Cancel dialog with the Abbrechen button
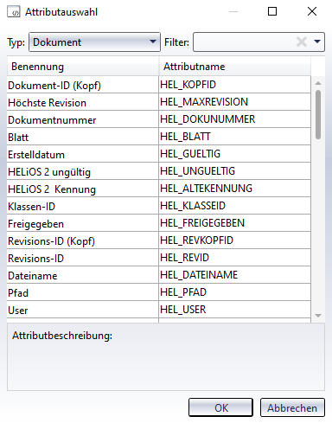Image resolution: width=332 pixels, height=423 pixels. 292,407
